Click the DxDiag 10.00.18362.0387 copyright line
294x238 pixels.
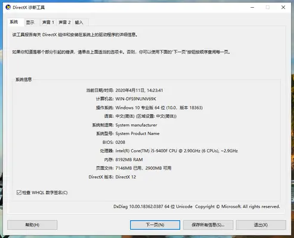197,206
